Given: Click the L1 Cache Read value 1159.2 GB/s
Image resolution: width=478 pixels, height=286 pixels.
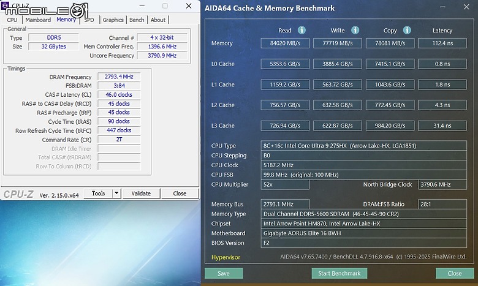Looking at the screenshot, I should [x=285, y=85].
